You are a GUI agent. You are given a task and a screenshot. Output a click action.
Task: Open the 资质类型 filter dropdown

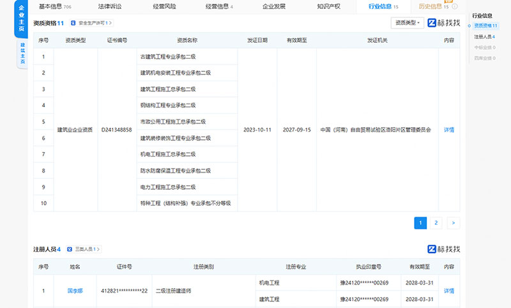tap(407, 23)
